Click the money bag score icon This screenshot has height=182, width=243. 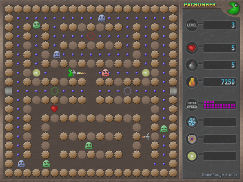[192, 82]
